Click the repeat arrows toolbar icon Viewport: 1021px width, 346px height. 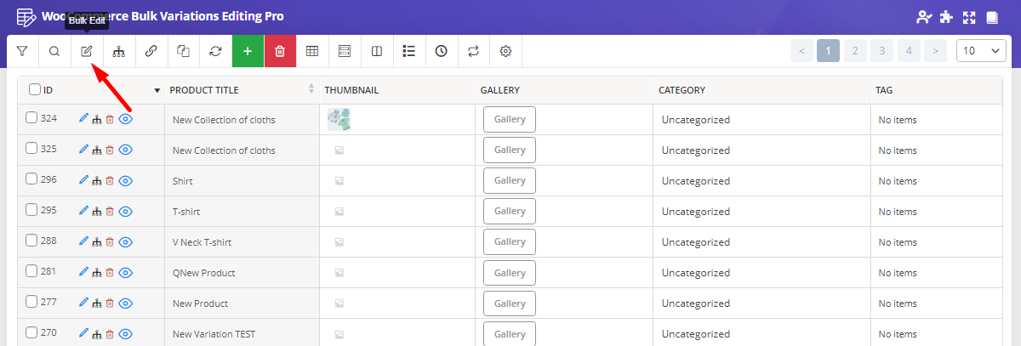click(473, 51)
